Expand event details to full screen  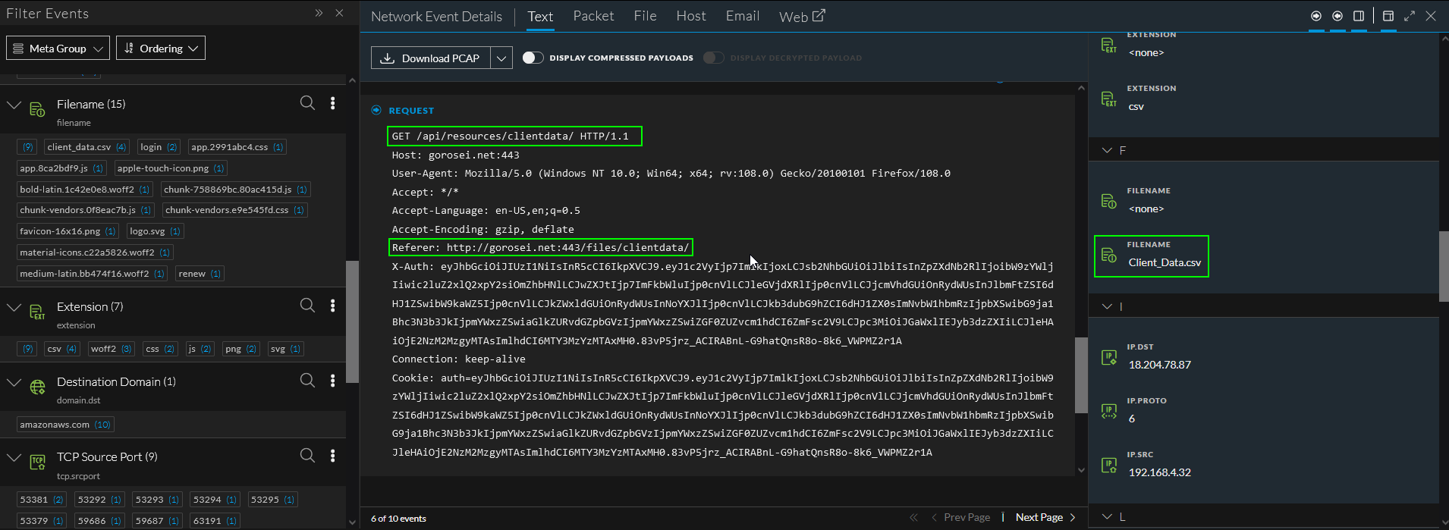pos(1410,16)
